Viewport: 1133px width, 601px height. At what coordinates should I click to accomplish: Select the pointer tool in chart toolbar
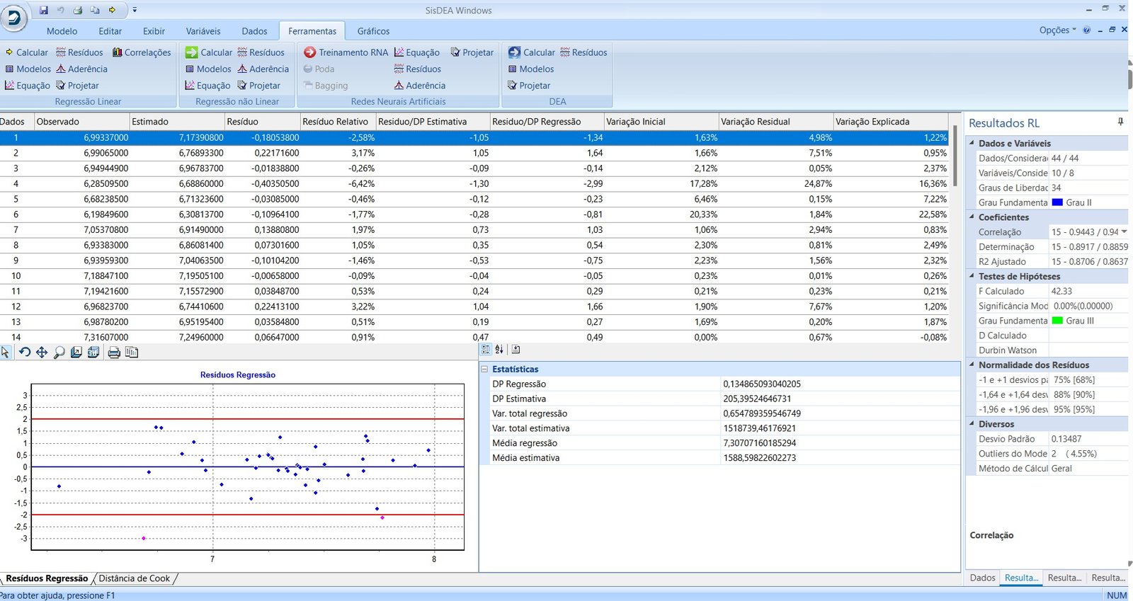coord(6,352)
